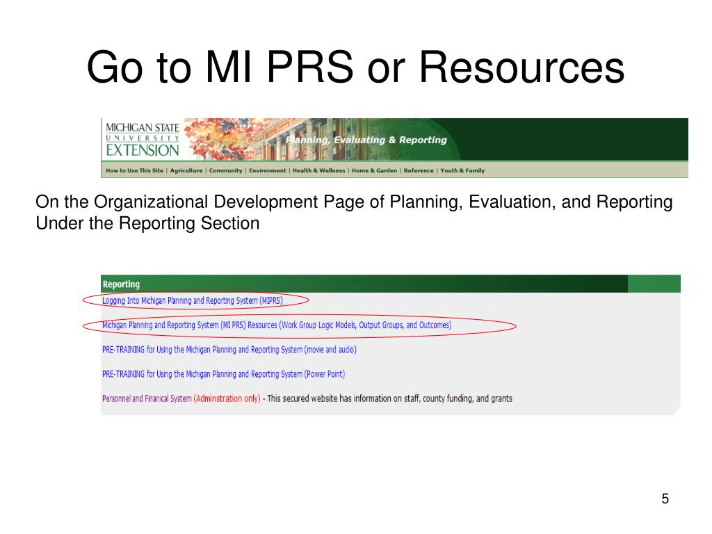This screenshot has height=534, width=712.
Task: Open MI PRS Resources Work Group Logic Models link
Action: click(277, 325)
